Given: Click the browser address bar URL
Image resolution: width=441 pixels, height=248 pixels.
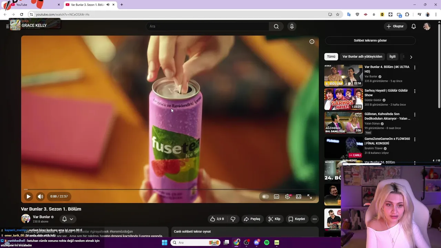Looking at the screenshot, I should point(63,14).
